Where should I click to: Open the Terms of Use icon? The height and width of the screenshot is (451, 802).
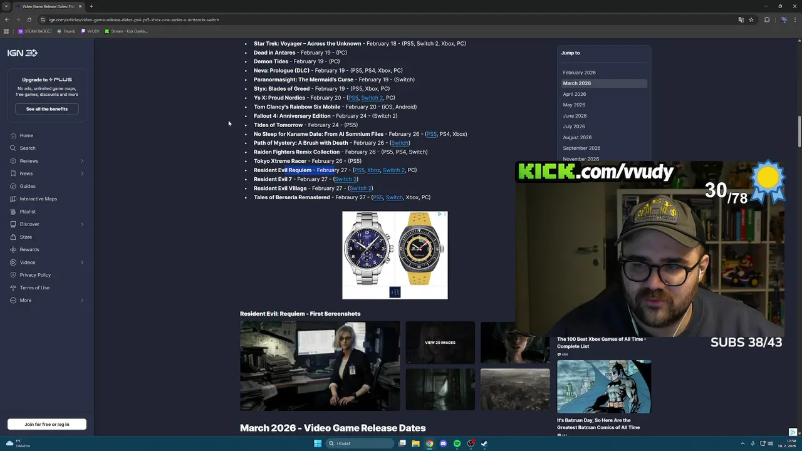coord(13,288)
